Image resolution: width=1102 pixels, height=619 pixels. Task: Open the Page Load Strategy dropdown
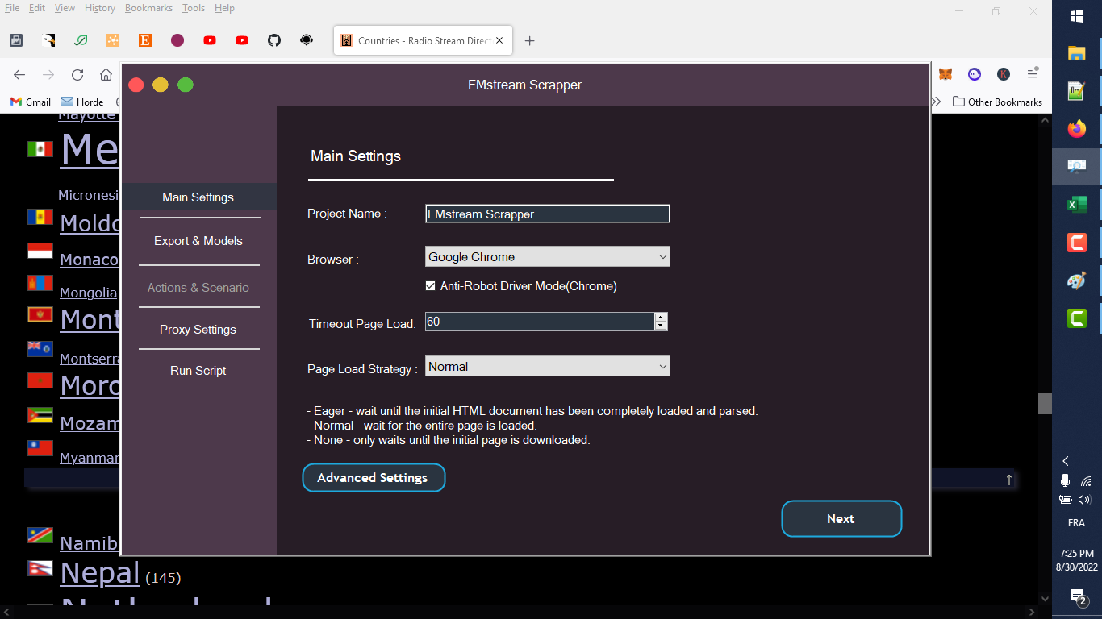click(547, 366)
